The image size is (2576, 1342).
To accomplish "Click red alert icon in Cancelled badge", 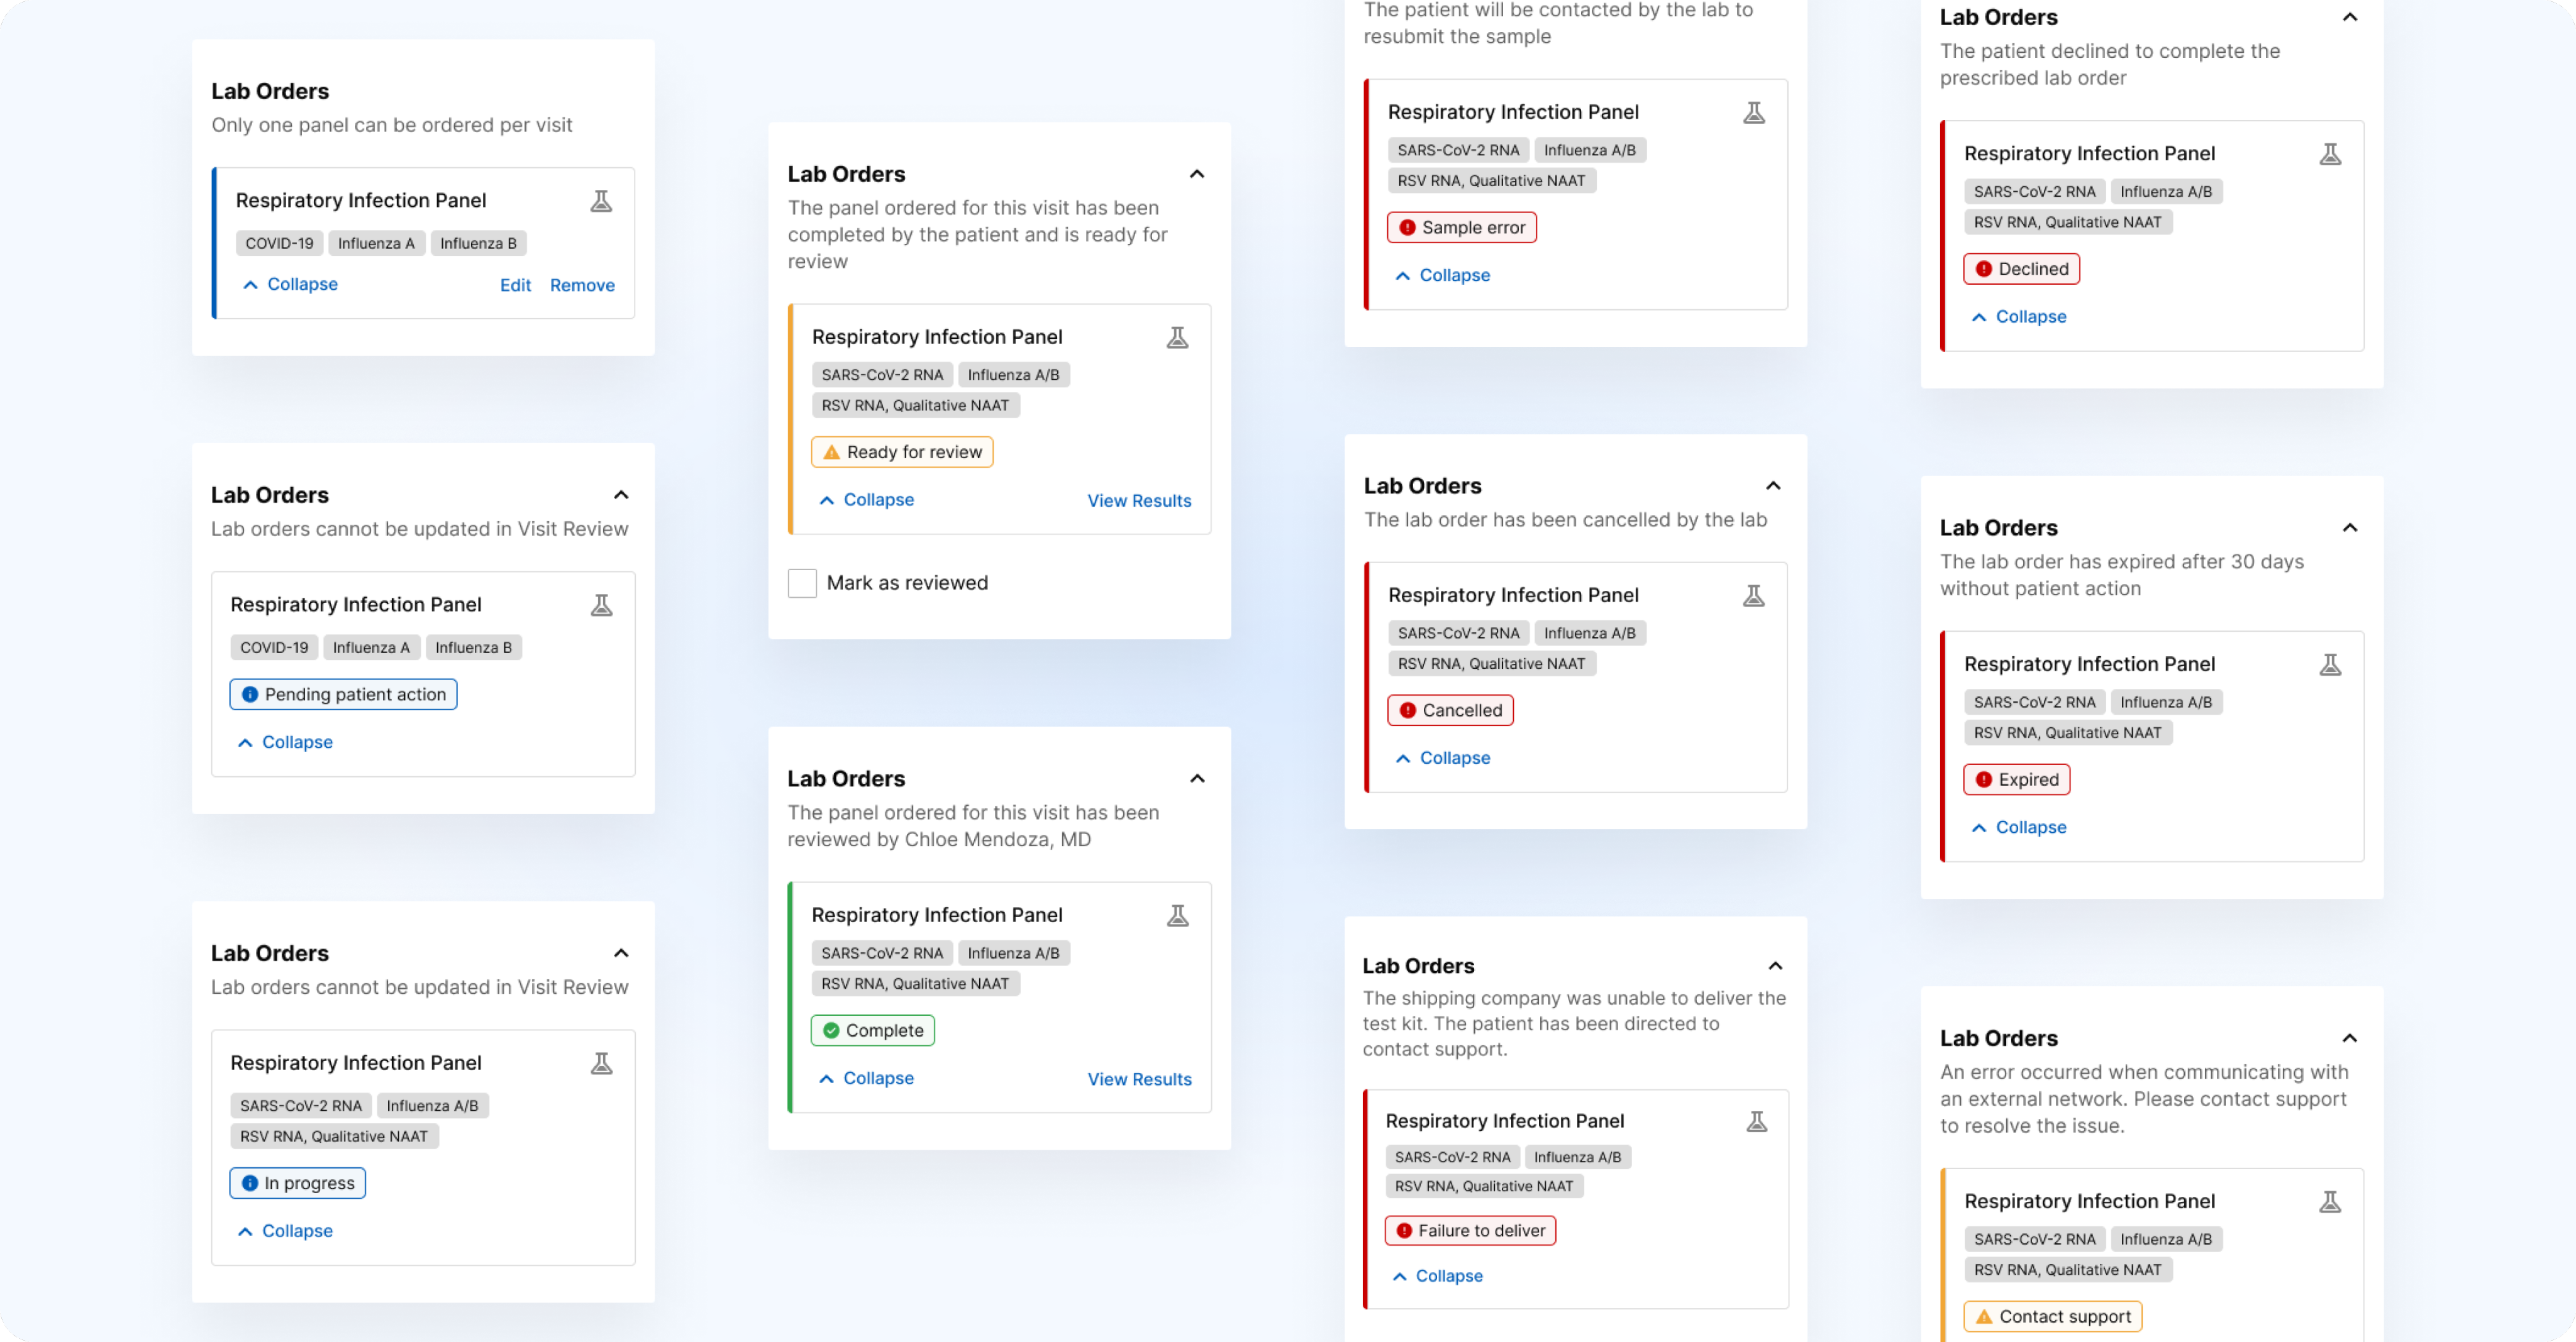I will click(1407, 710).
